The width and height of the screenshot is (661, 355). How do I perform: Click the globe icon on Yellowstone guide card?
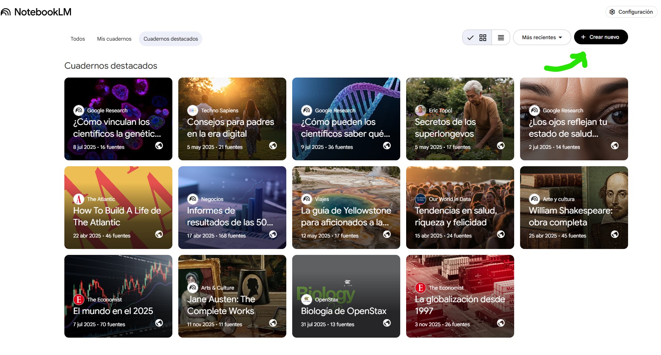(387, 234)
